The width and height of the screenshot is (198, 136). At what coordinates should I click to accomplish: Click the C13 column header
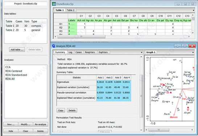coord(187,16)
